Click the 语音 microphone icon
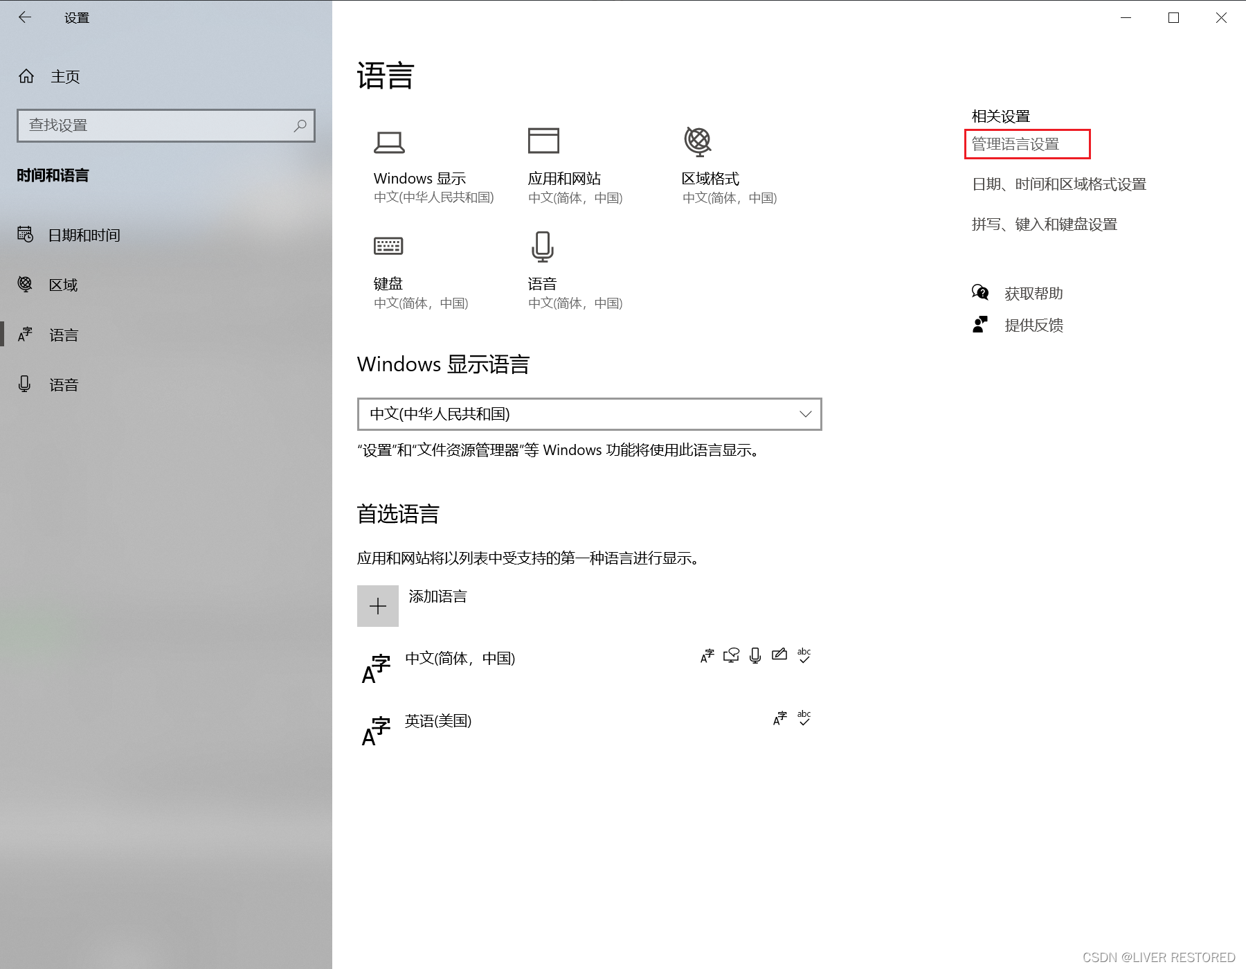Screen dimensions: 1246x969 pos(542,246)
